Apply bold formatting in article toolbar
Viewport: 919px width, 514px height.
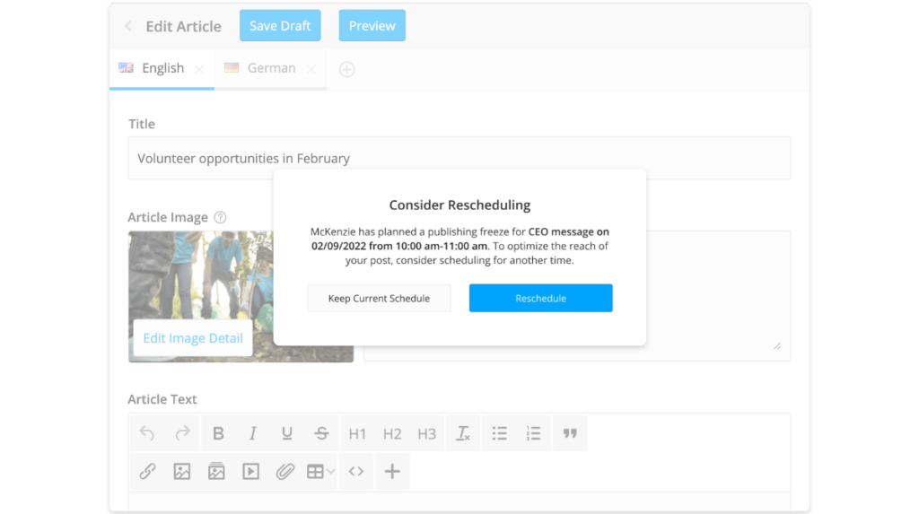pyautogui.click(x=218, y=433)
